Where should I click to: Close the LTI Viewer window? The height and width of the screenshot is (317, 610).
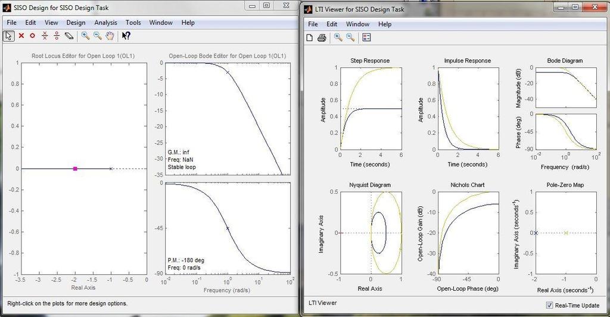595,7
